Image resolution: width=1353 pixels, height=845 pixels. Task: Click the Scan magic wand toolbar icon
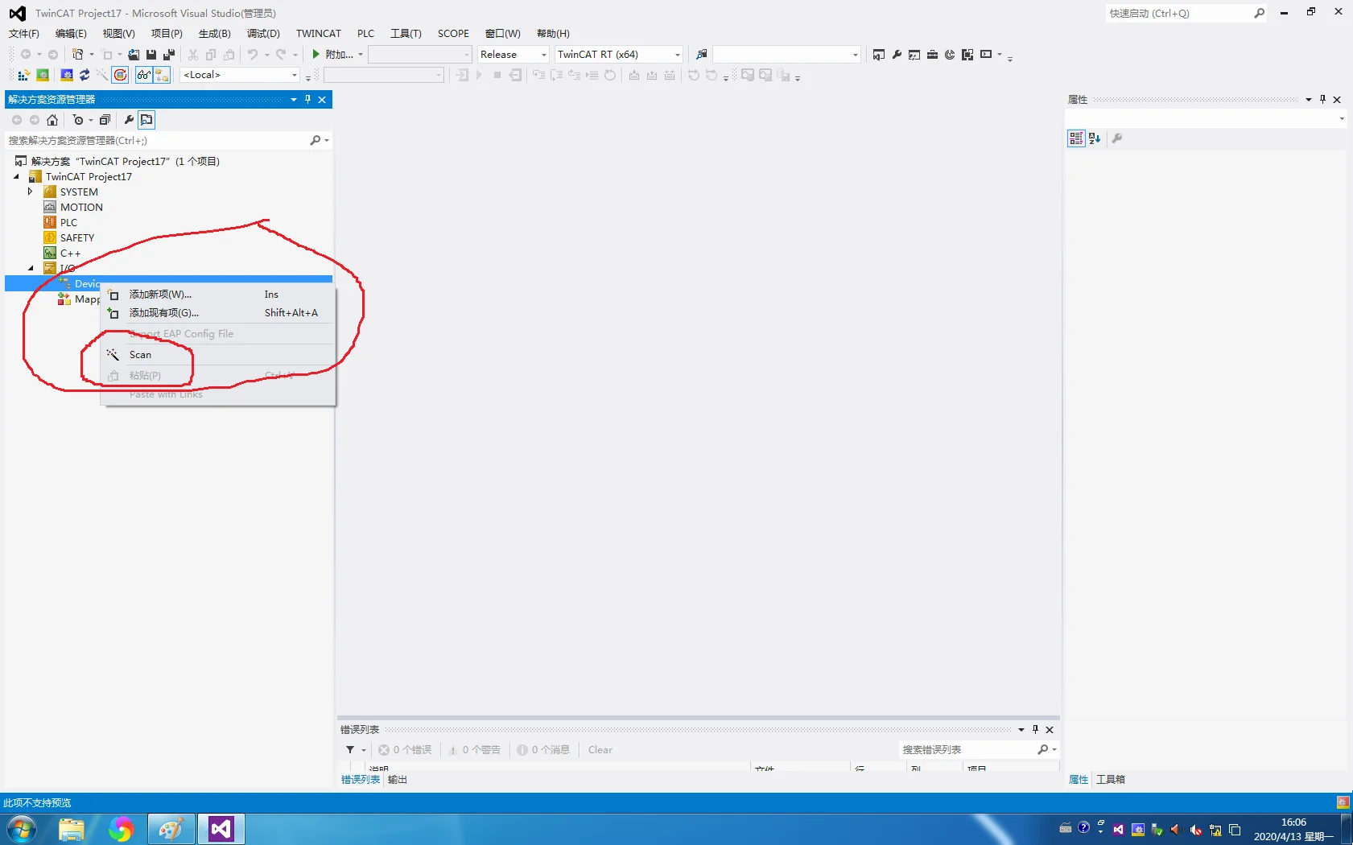click(102, 75)
